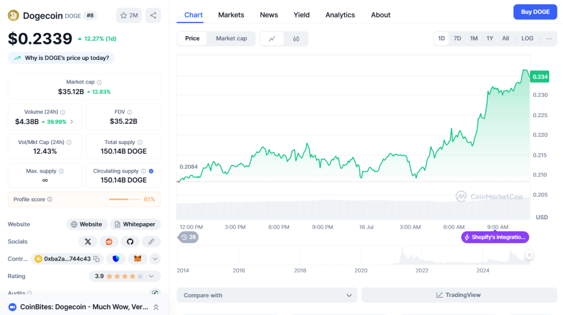563x315 pixels.
Task: Set chart range to 7D
Action: 457,38
